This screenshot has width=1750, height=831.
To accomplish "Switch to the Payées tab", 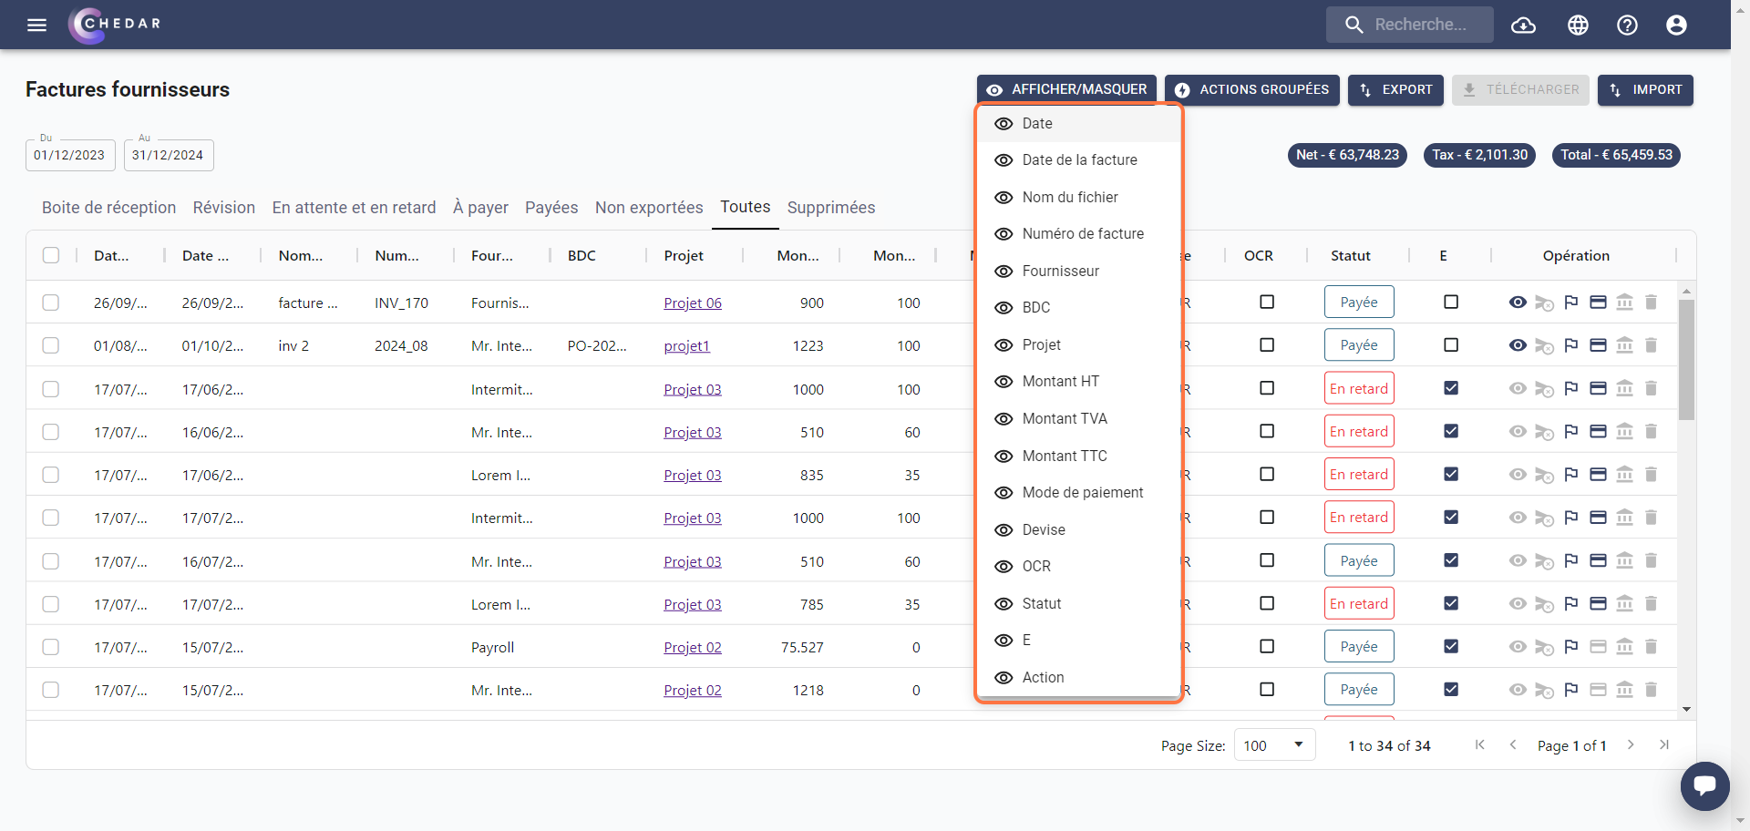I will pos(551,208).
